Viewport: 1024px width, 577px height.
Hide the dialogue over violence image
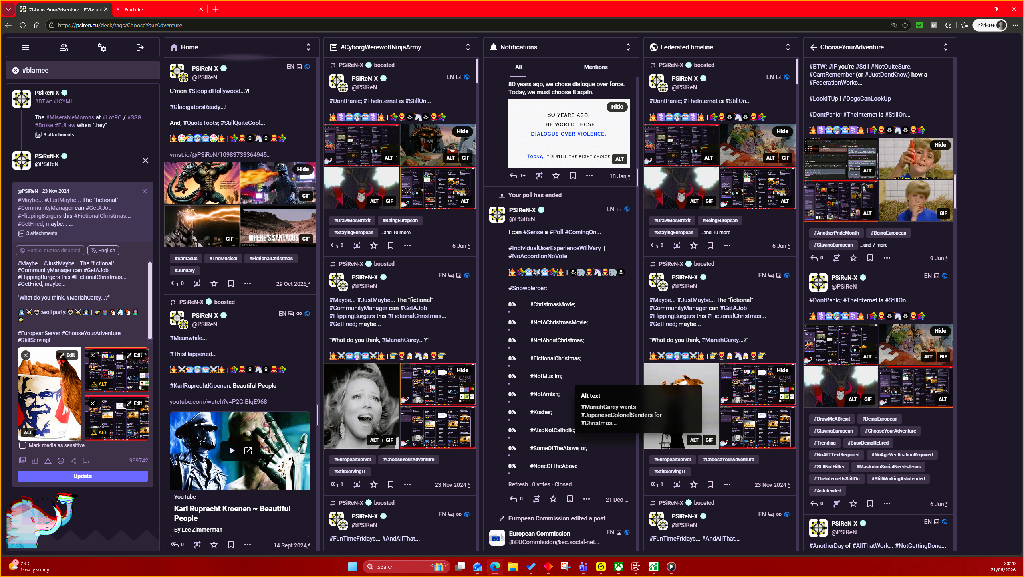point(617,107)
